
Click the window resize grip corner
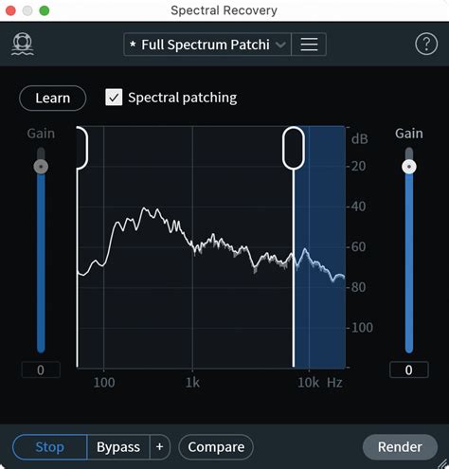[442, 463]
